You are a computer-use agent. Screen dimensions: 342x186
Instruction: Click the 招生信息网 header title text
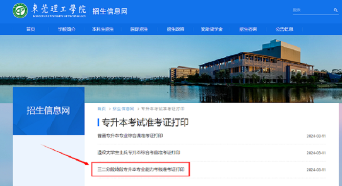pyautogui.click(x=110, y=11)
